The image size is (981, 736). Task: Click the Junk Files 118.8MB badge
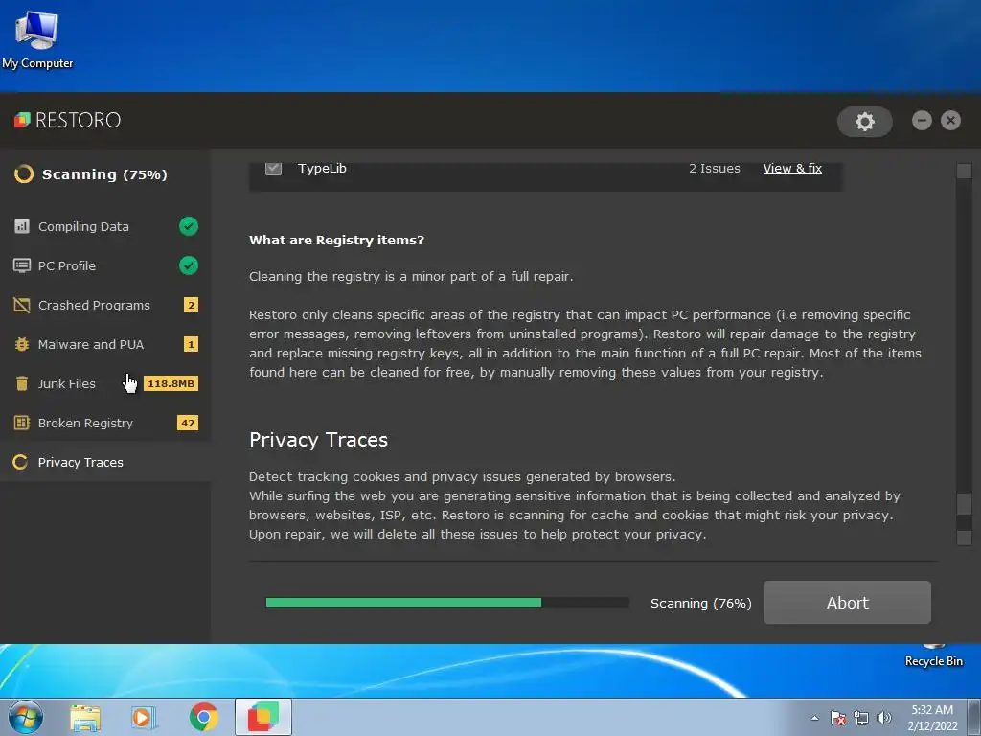pyautogui.click(x=171, y=383)
